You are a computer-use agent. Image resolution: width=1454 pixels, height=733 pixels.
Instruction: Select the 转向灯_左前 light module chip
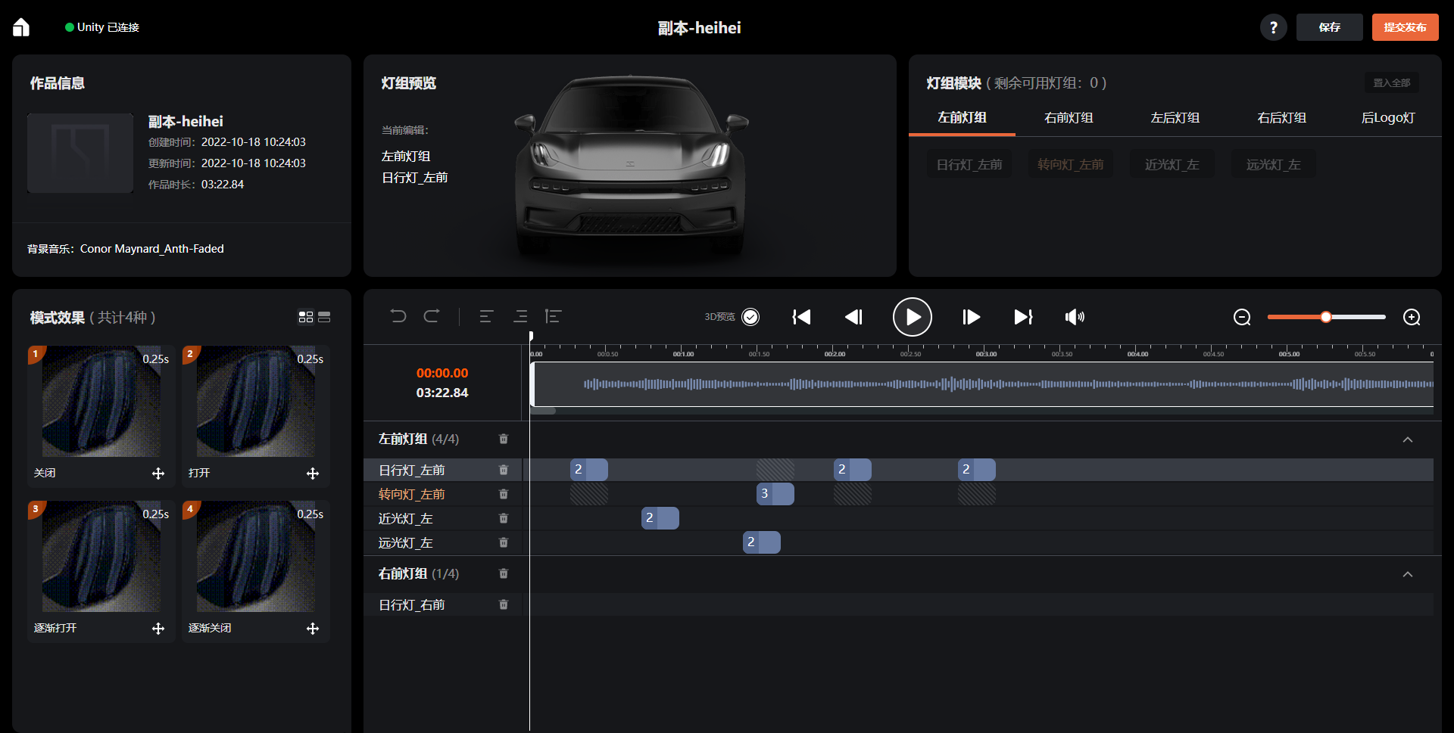click(x=1071, y=164)
